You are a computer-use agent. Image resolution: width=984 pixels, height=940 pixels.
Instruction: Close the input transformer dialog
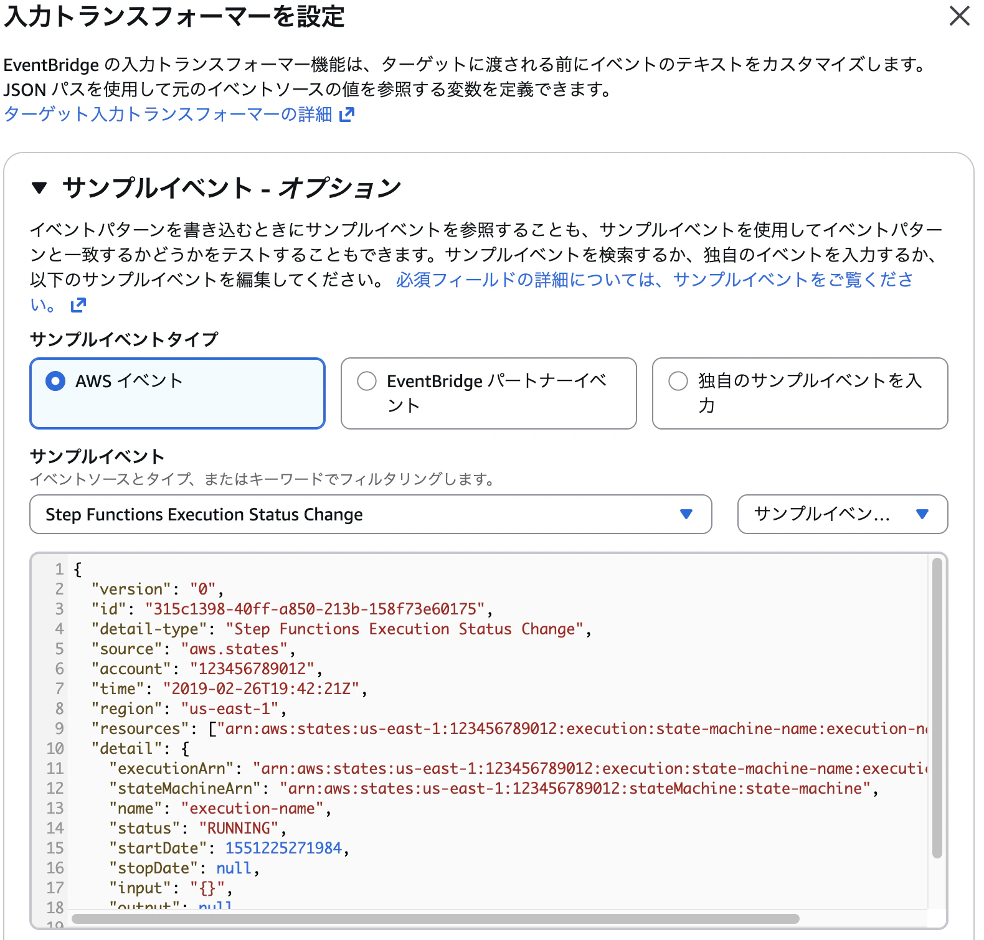(x=959, y=16)
